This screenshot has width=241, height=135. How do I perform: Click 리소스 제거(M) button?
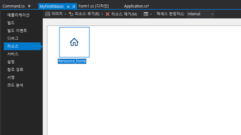point(124,14)
